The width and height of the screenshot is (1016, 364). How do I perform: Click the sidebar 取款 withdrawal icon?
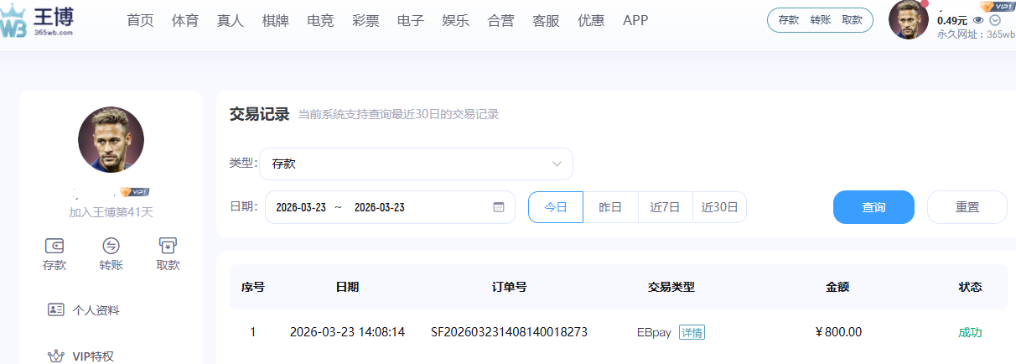click(168, 247)
